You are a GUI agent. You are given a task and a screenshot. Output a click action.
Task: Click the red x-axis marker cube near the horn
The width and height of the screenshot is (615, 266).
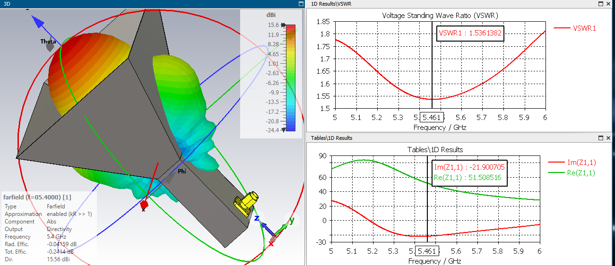[x=144, y=205]
